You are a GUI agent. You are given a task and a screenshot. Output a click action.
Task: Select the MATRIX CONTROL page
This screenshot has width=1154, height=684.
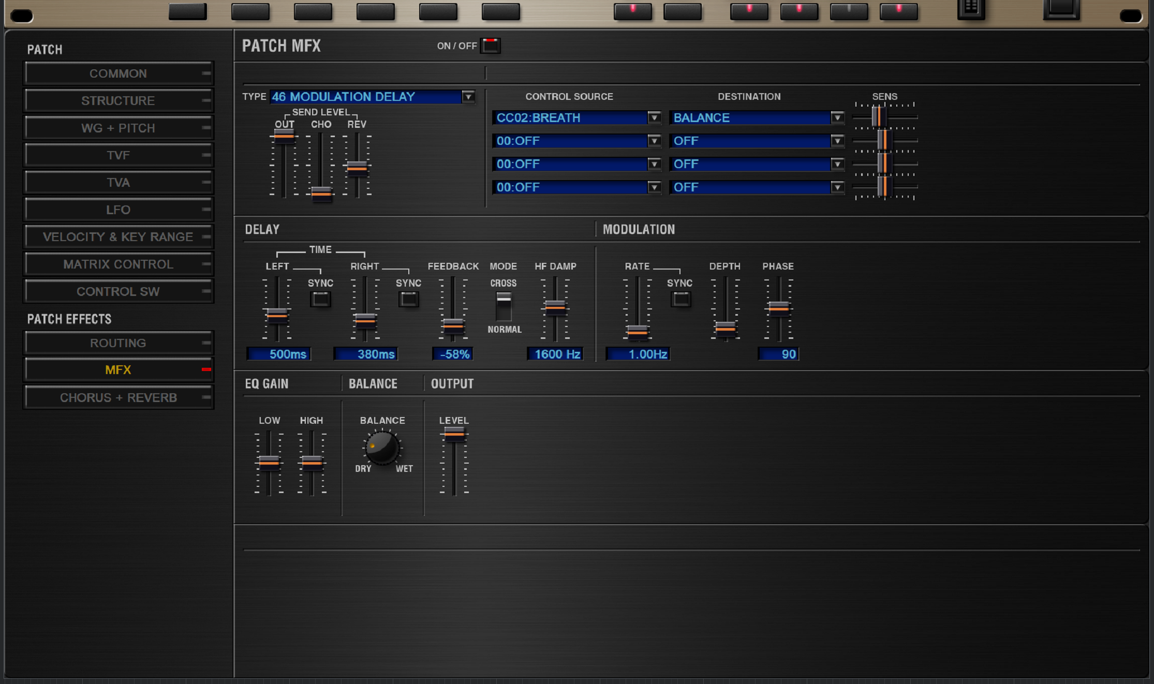pos(118,264)
